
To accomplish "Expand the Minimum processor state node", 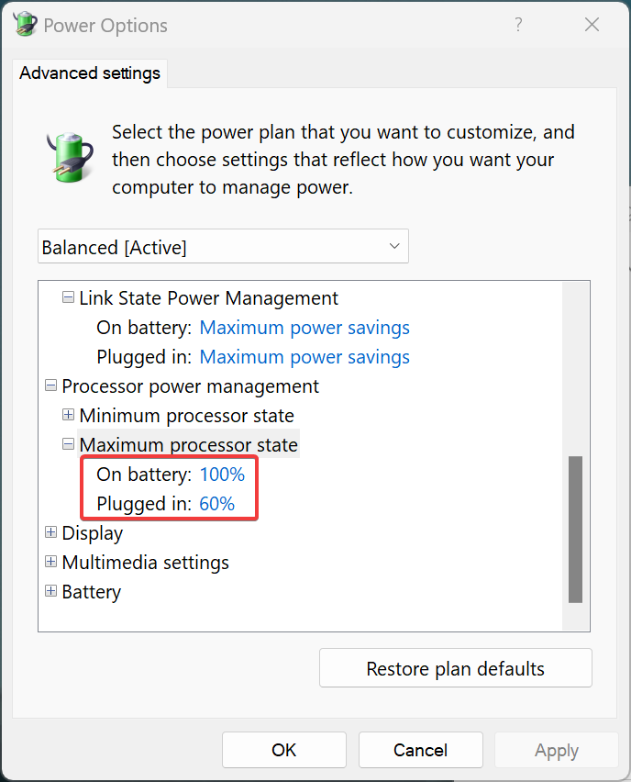I will [x=68, y=415].
